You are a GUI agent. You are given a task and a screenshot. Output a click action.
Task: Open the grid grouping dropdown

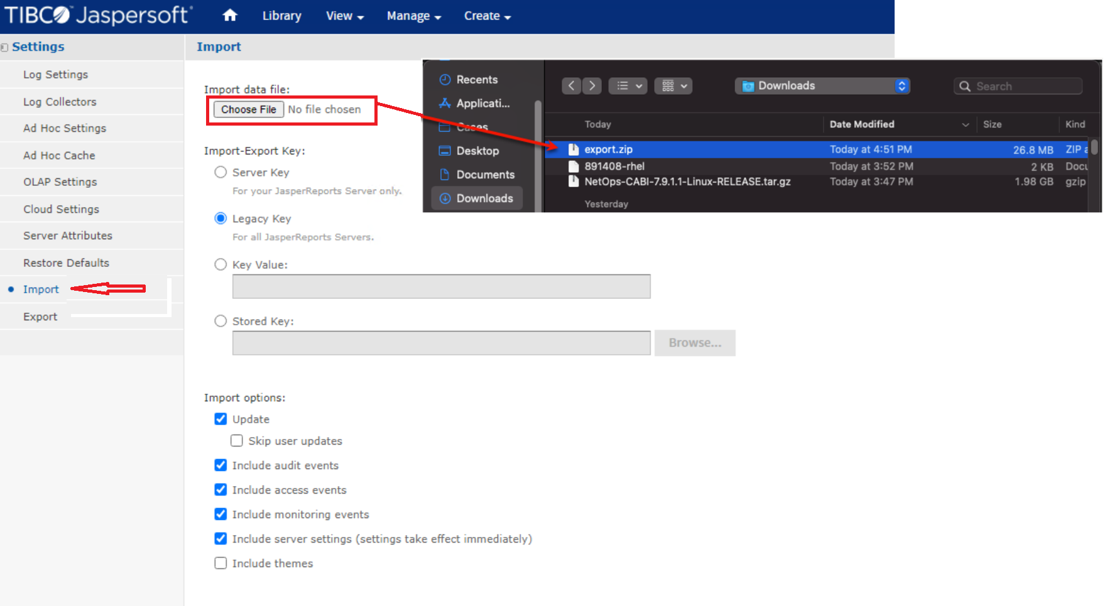point(673,86)
